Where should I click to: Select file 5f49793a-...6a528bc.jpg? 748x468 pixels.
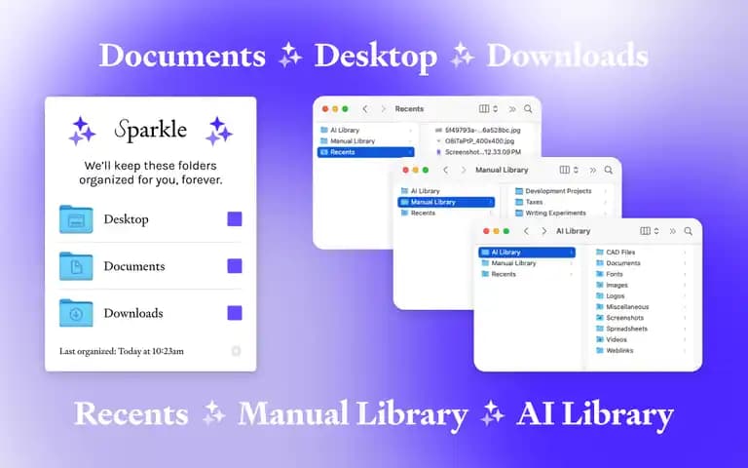tap(477, 130)
